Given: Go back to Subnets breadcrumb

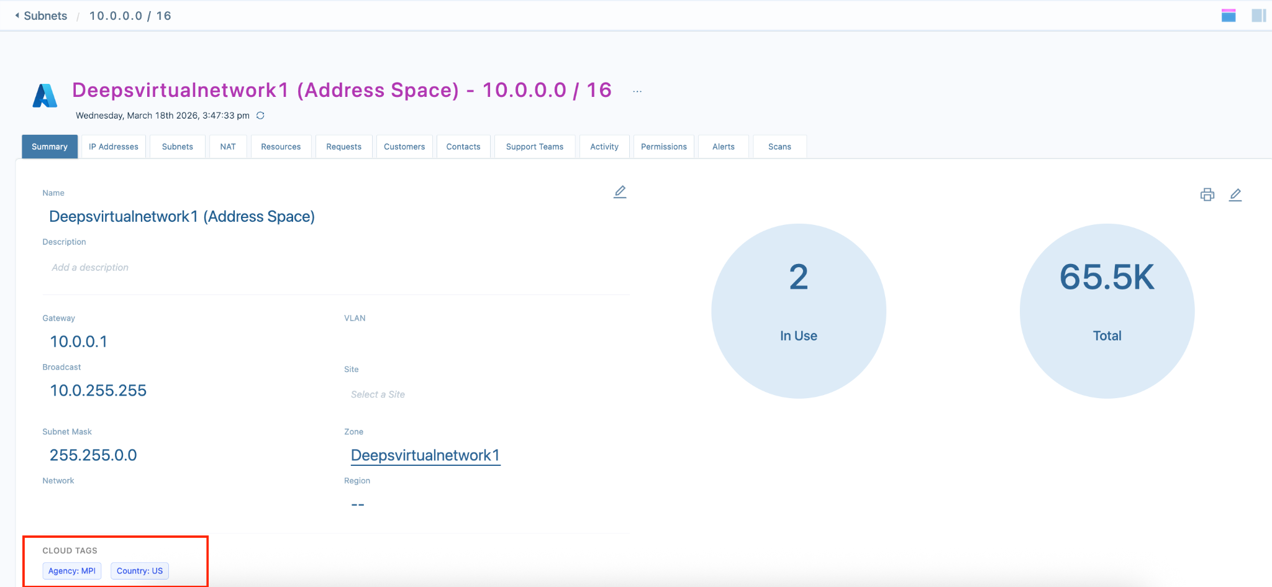Looking at the screenshot, I should (x=45, y=16).
